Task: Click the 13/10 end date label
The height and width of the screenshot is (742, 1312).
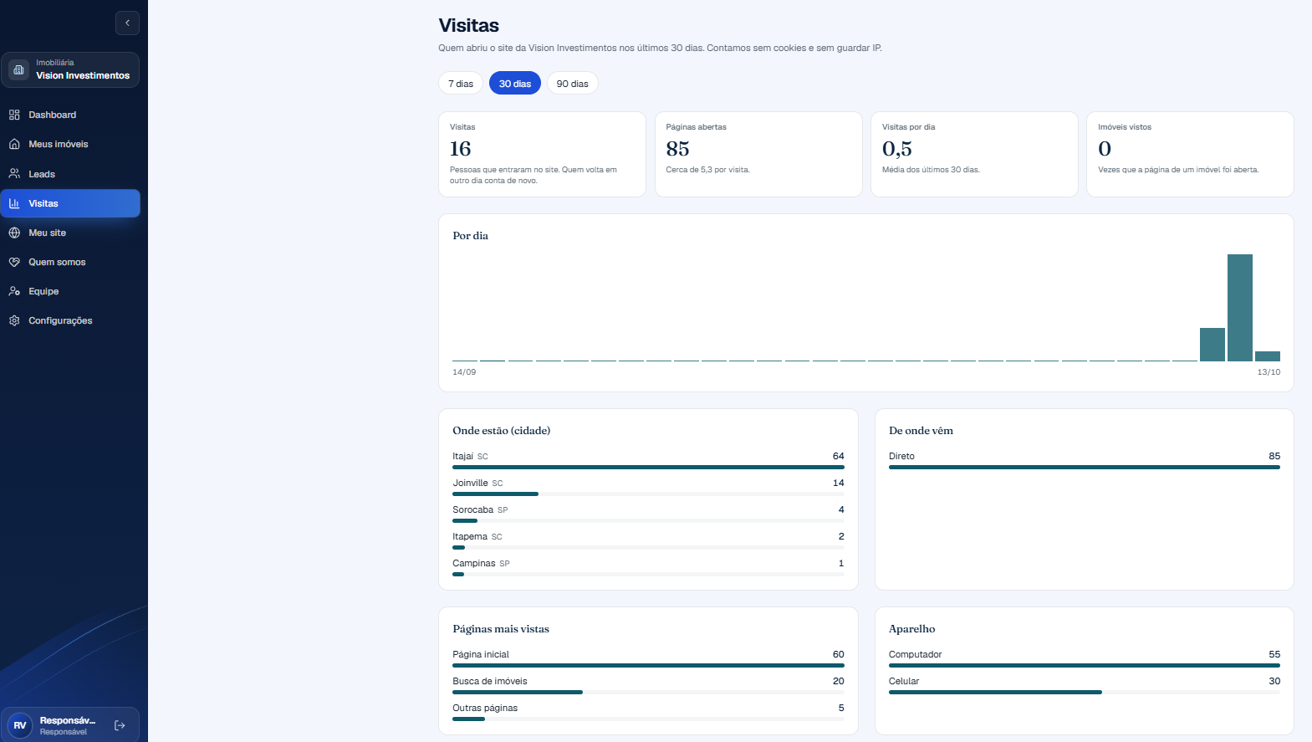Action: point(1269,372)
